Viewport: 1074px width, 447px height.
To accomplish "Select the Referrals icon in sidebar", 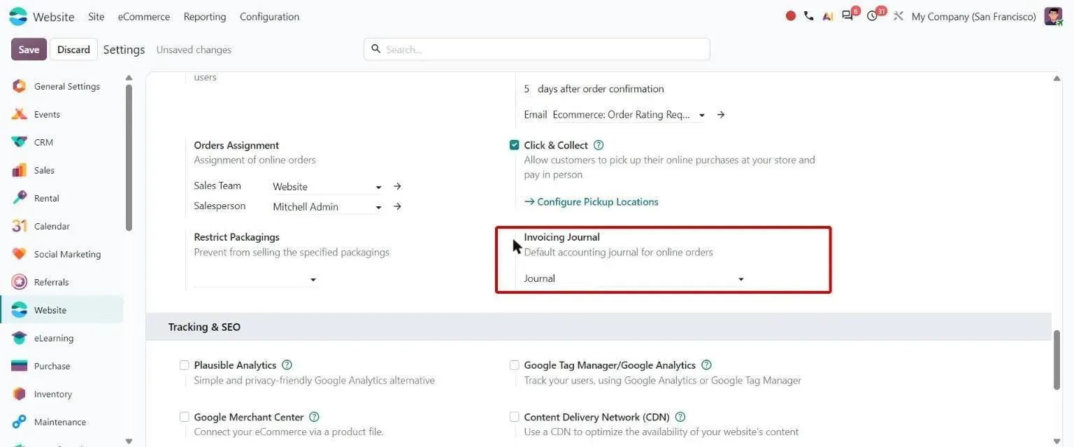I will point(20,282).
